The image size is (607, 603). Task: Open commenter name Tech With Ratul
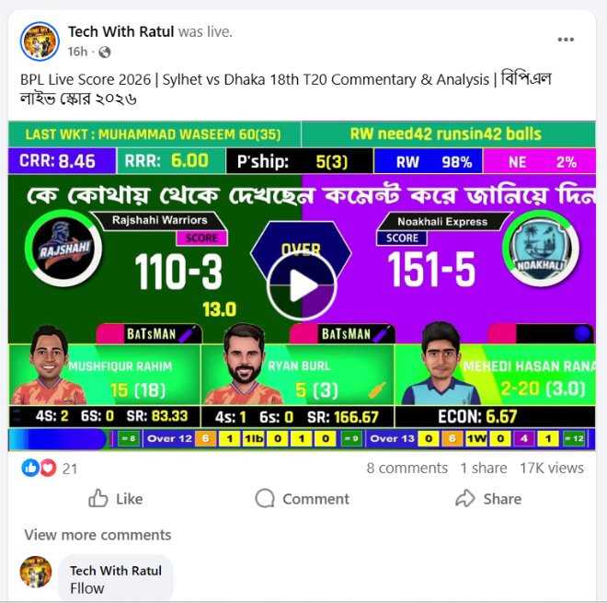(x=116, y=571)
